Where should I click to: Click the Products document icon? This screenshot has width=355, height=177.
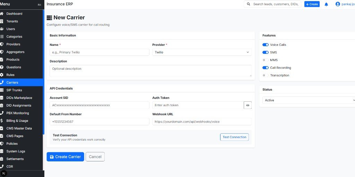point(2,59)
